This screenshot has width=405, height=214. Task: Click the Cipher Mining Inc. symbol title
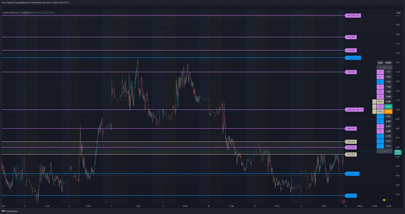tap(11, 13)
